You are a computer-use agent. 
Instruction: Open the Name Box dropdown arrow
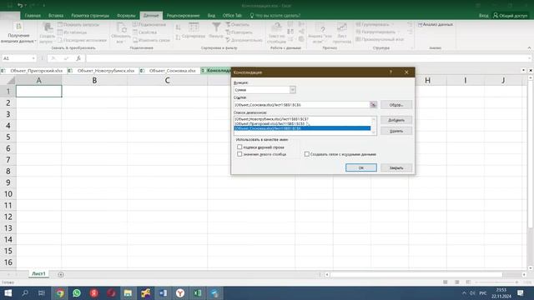[x=33, y=58]
